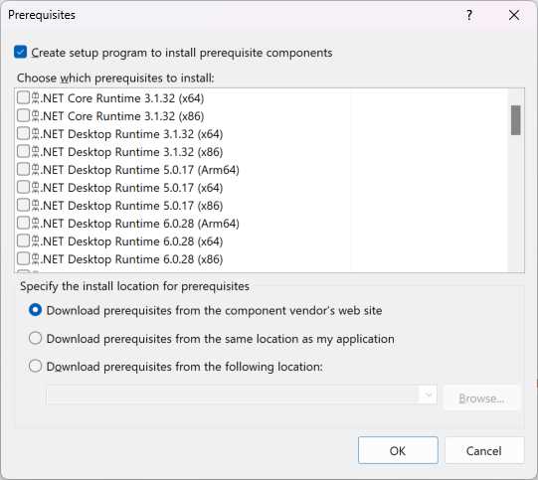Dismiss dialog with Cancel button
Screen dimensions: 538x480
484,450
